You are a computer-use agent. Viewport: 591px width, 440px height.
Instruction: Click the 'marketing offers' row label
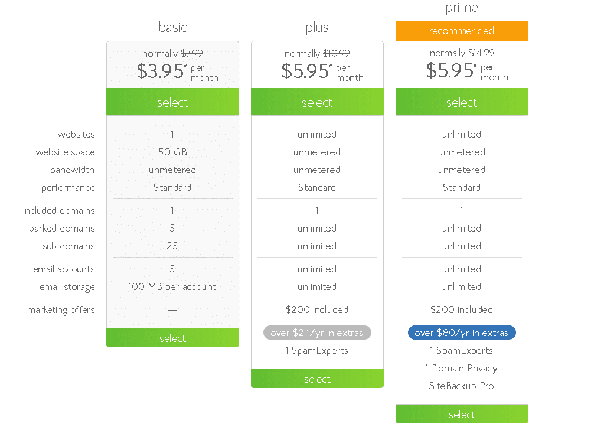coord(61,310)
